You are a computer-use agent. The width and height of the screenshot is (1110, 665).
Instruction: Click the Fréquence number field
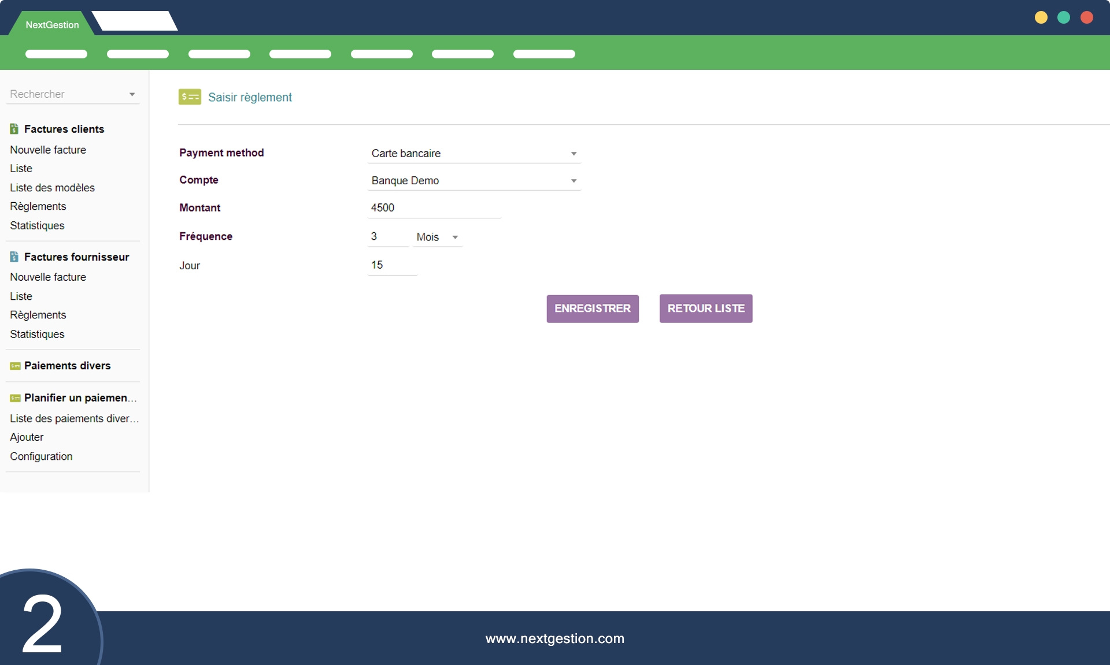click(387, 236)
